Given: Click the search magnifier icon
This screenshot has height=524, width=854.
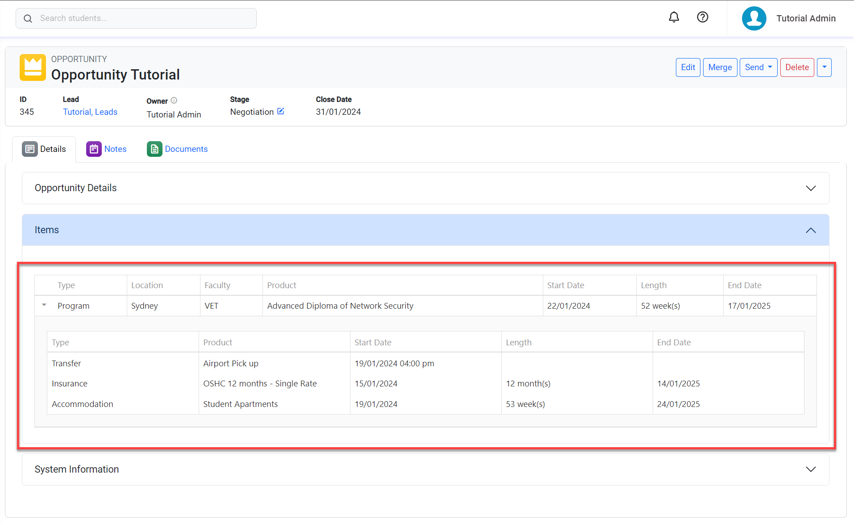Looking at the screenshot, I should pyautogui.click(x=28, y=19).
